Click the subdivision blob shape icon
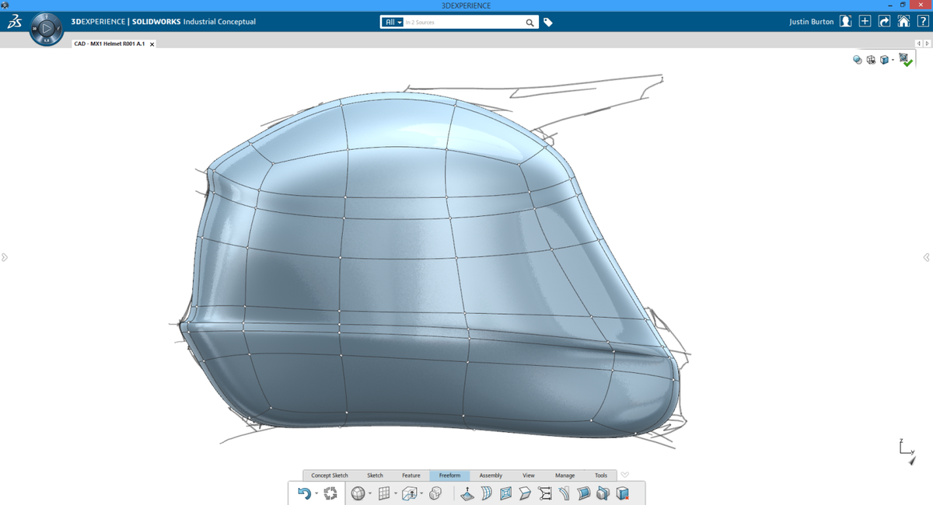 click(436, 493)
